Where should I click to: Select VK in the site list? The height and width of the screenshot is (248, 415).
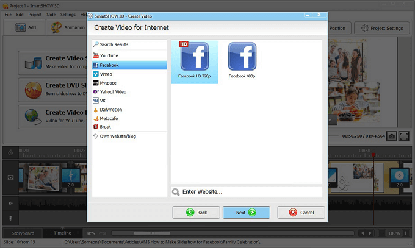(x=129, y=101)
